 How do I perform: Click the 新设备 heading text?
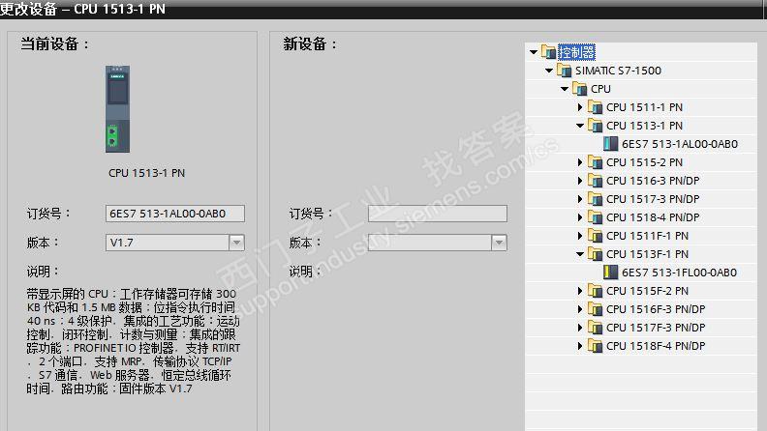(310, 43)
